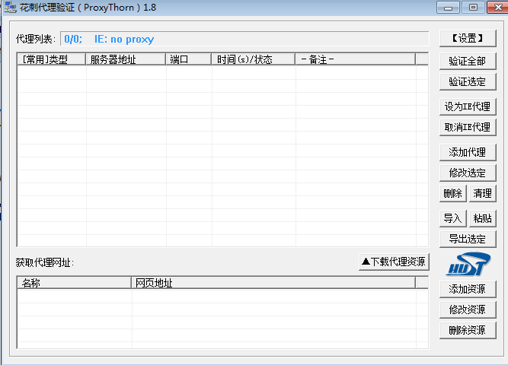
Task: Minimize the ProxyThorn window
Action: pyautogui.click(x=448, y=8)
